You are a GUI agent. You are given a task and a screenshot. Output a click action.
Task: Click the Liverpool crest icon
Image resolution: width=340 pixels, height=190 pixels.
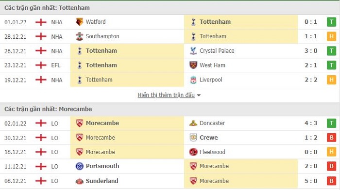tap(193, 80)
